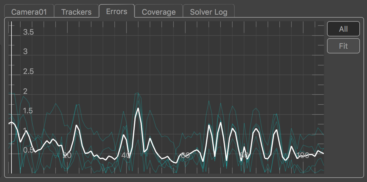Click the 3 y-axis label
This screenshot has width=367, height=182.
[25, 51]
